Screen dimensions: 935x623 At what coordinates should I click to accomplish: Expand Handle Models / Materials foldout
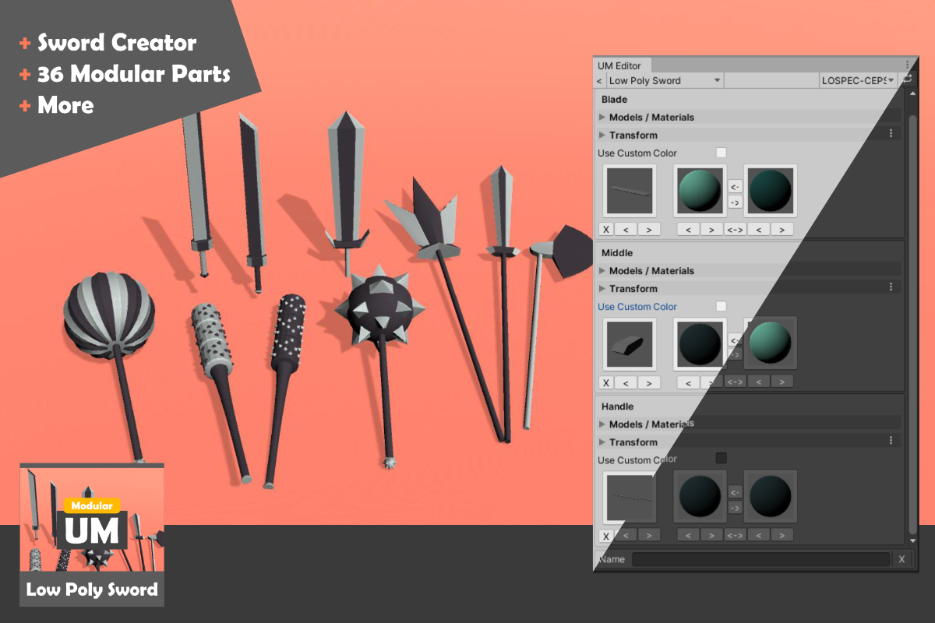coord(602,424)
